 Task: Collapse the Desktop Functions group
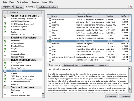(x=4, y=38)
